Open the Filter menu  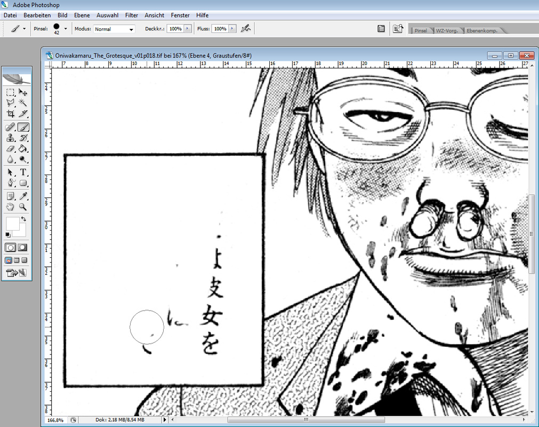point(132,15)
